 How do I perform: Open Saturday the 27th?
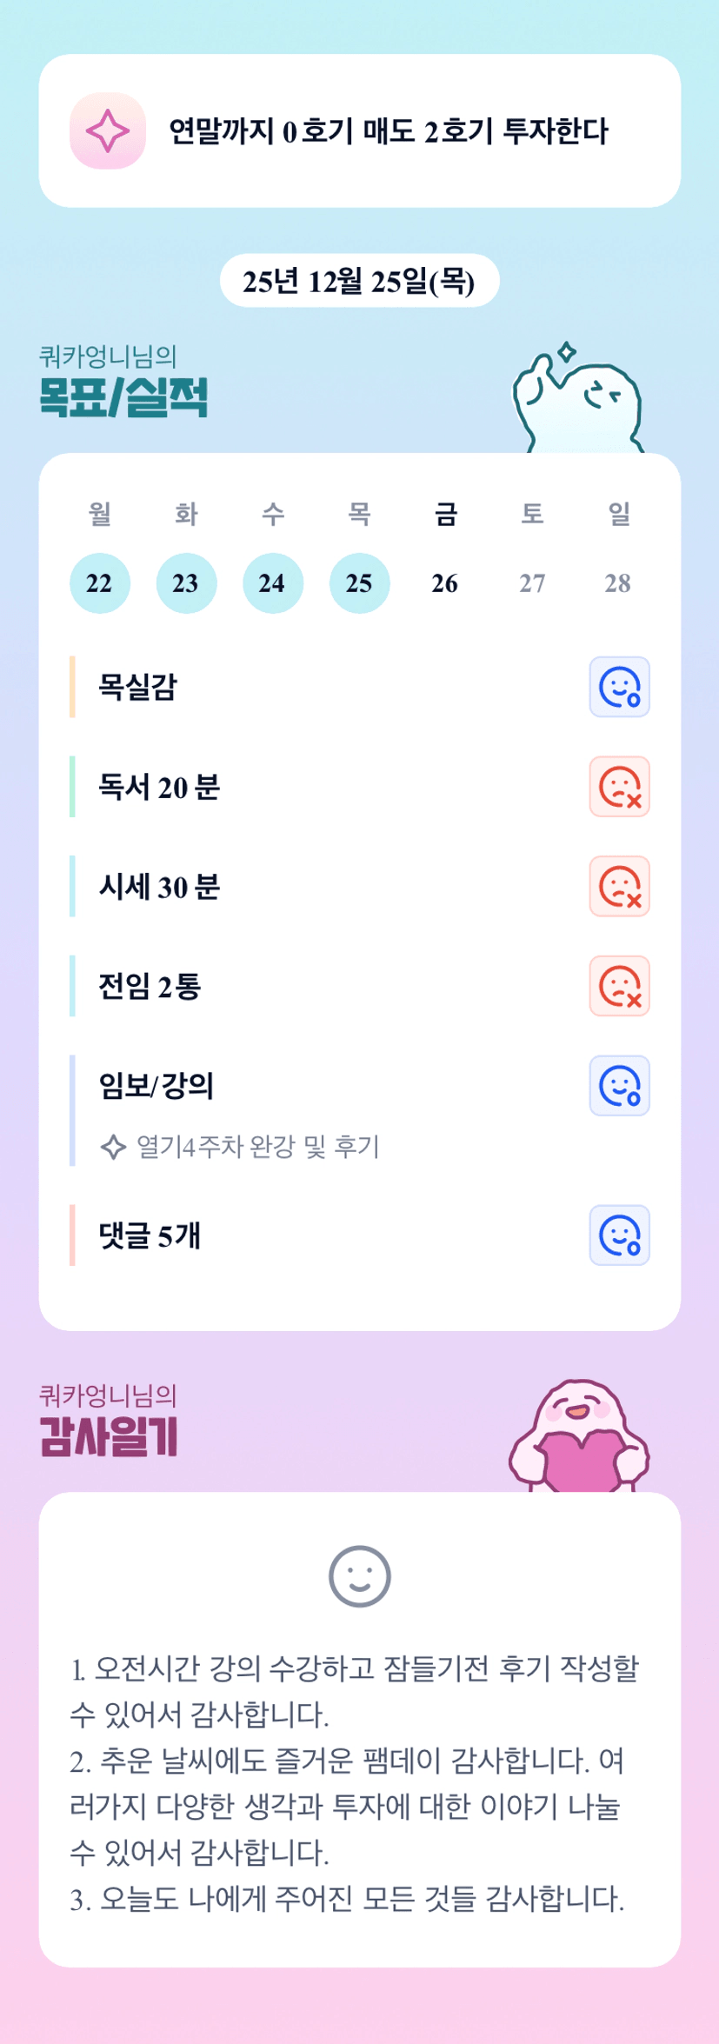coord(532,583)
